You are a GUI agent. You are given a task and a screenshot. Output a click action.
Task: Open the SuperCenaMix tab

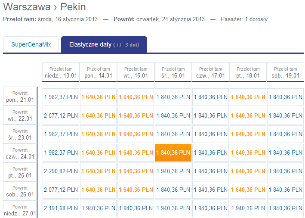(31, 44)
